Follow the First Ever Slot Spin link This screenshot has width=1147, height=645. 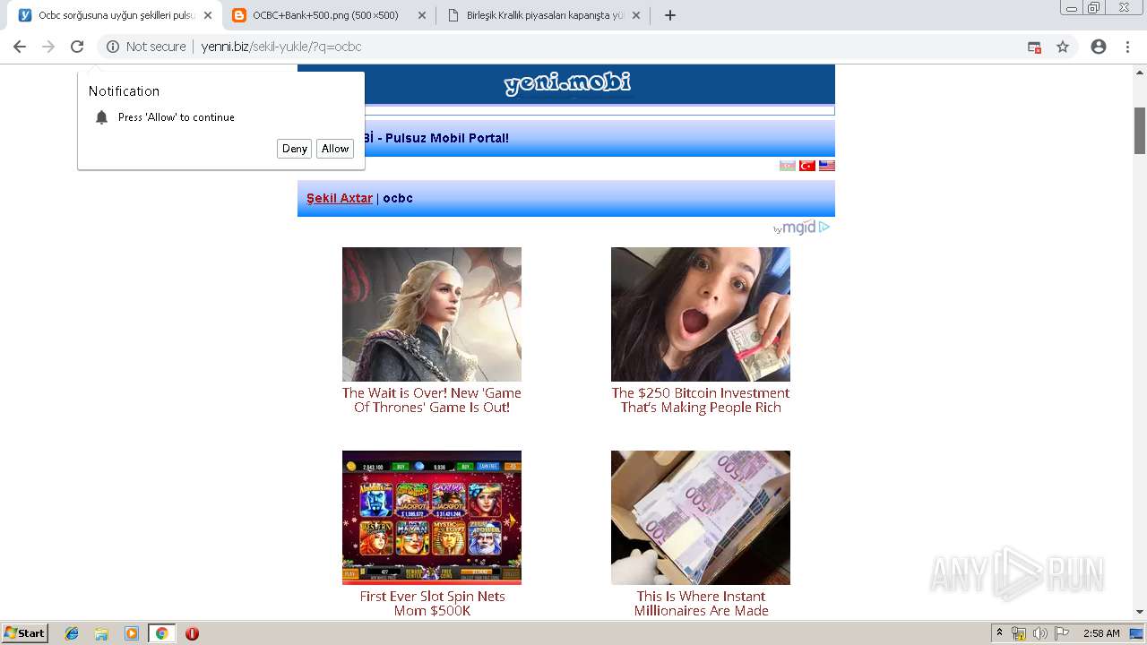432,604
